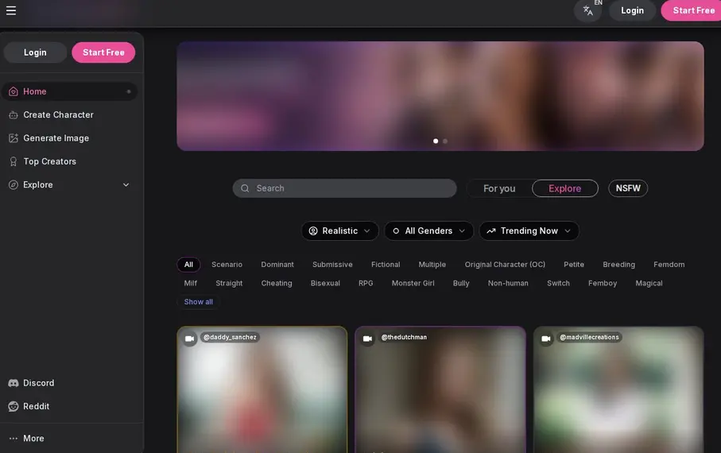Click video camera icon on thedutchman card
Viewport: 721px width, 453px height.
[x=367, y=339]
